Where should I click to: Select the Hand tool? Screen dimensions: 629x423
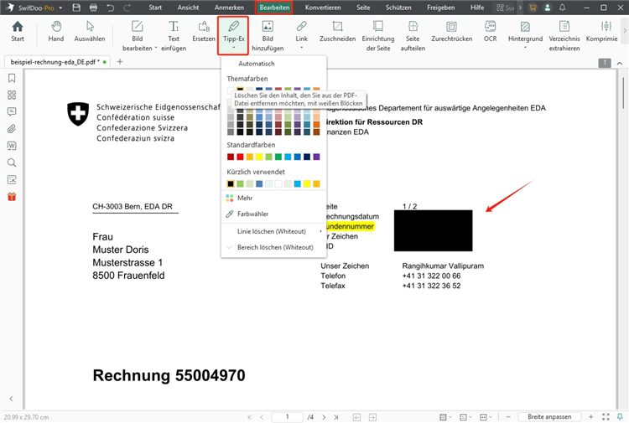pos(55,32)
